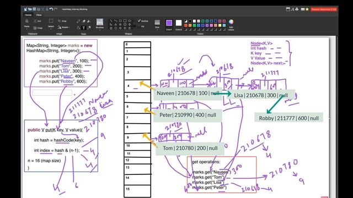Click the star icon in title bar
The image size is (353, 198).
[307, 9]
